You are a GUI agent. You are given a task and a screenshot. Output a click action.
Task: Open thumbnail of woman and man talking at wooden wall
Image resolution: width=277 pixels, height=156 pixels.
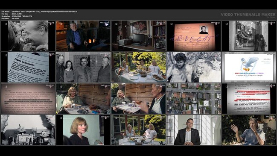[x=138, y=99]
